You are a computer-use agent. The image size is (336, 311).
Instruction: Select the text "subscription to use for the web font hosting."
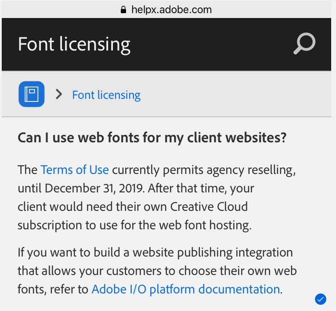coord(134,225)
